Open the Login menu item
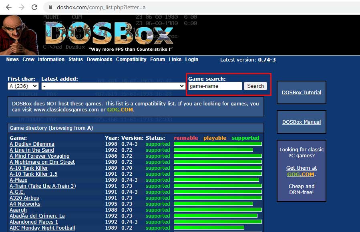Screen dimensions: 360x232 [x=191, y=59]
